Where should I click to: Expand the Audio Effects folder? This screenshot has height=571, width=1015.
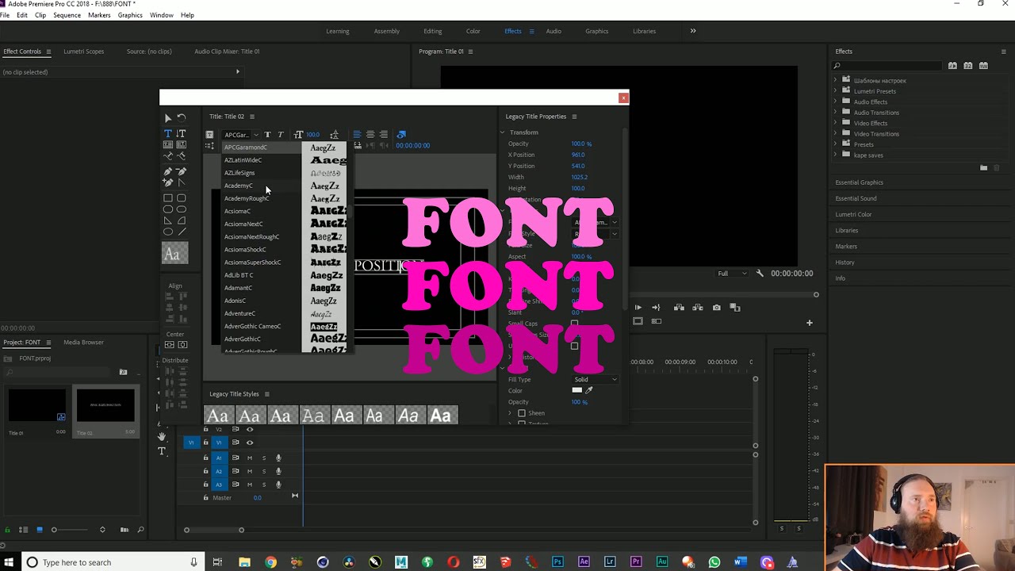835,102
